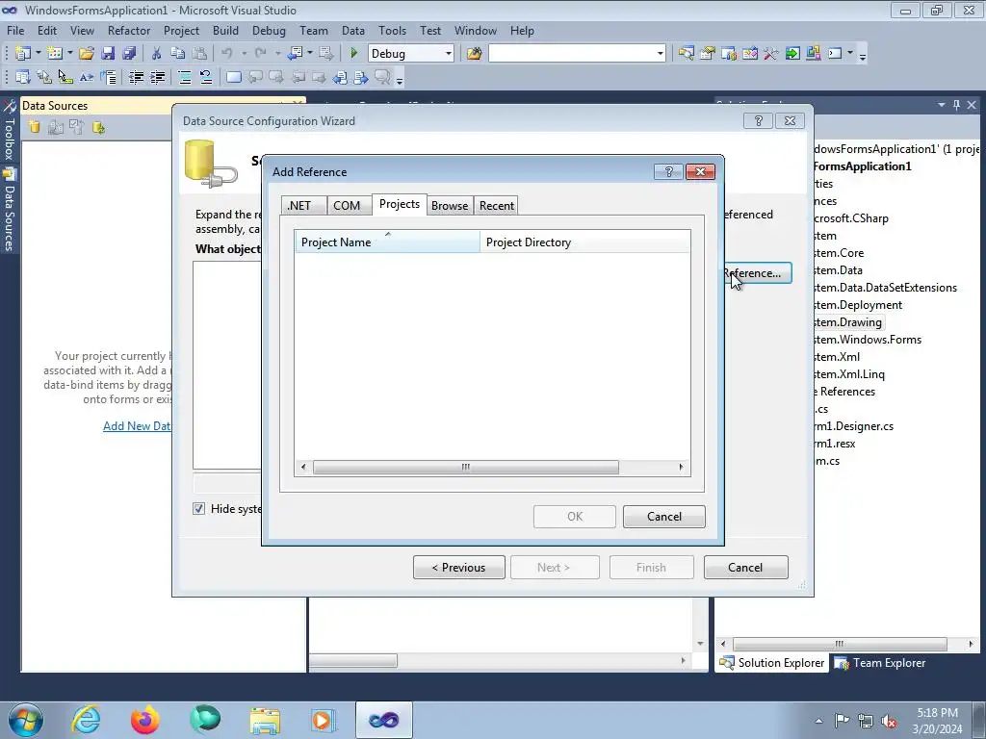This screenshot has height=739, width=986.
Task: Click Visual Studio taskbar icon
Action: point(383,720)
